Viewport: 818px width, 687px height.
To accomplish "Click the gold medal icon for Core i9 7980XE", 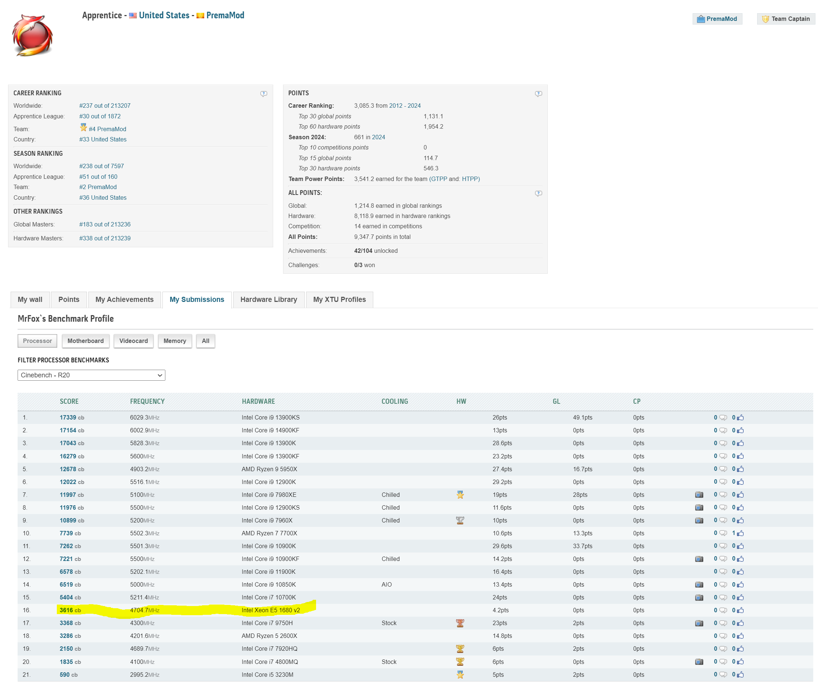I will pos(460,495).
